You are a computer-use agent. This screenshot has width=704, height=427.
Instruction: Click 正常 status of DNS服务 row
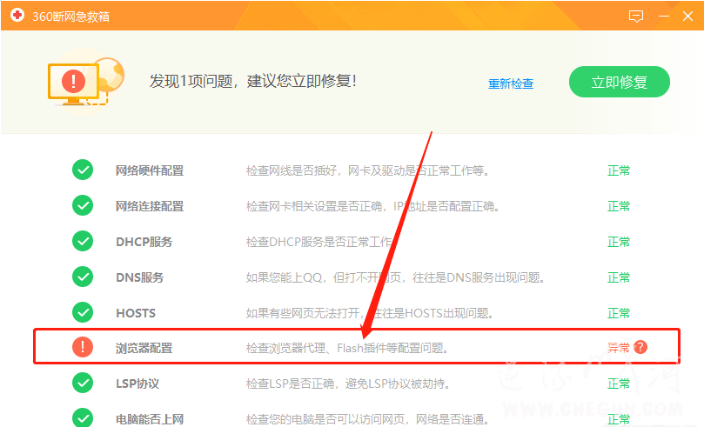pyautogui.click(x=618, y=277)
